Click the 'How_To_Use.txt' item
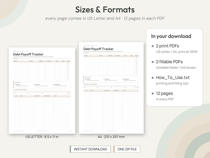The image size is (210, 158). pos(173,77)
